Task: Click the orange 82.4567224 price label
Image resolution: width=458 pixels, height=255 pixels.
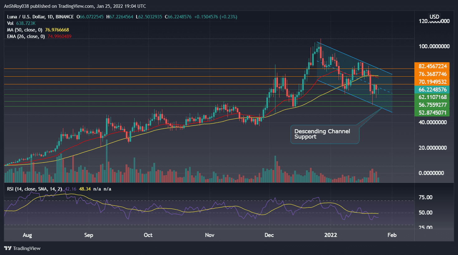Action: coord(432,66)
